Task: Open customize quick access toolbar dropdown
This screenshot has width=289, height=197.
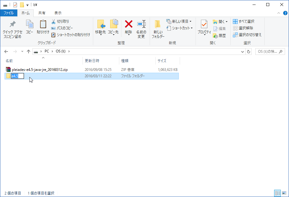Action: tap(27, 5)
